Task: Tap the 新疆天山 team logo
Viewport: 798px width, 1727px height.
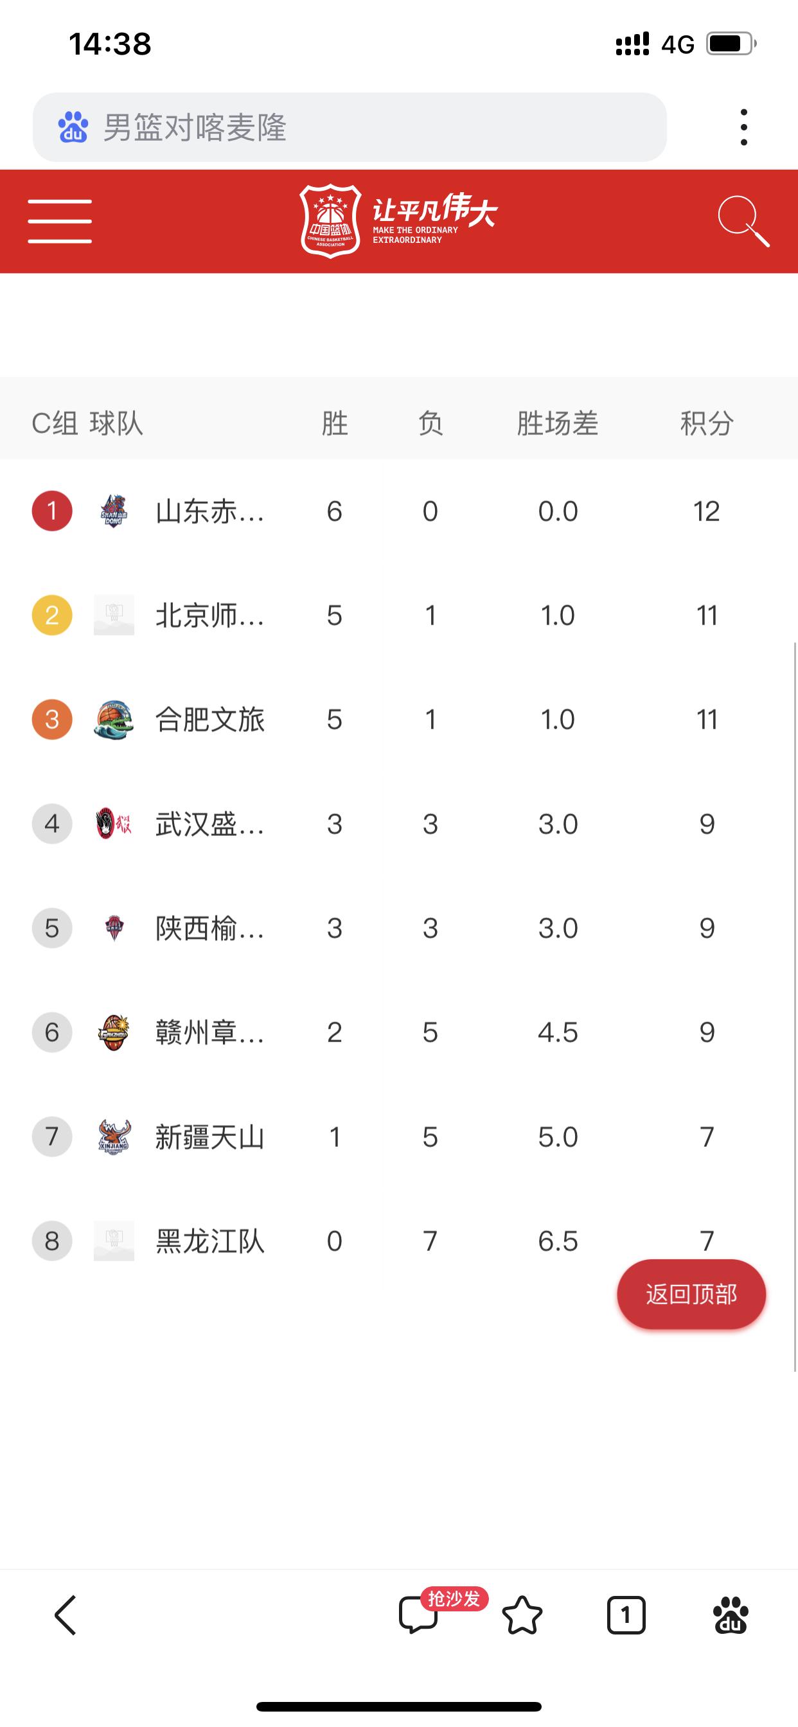Action: pyautogui.click(x=114, y=1137)
